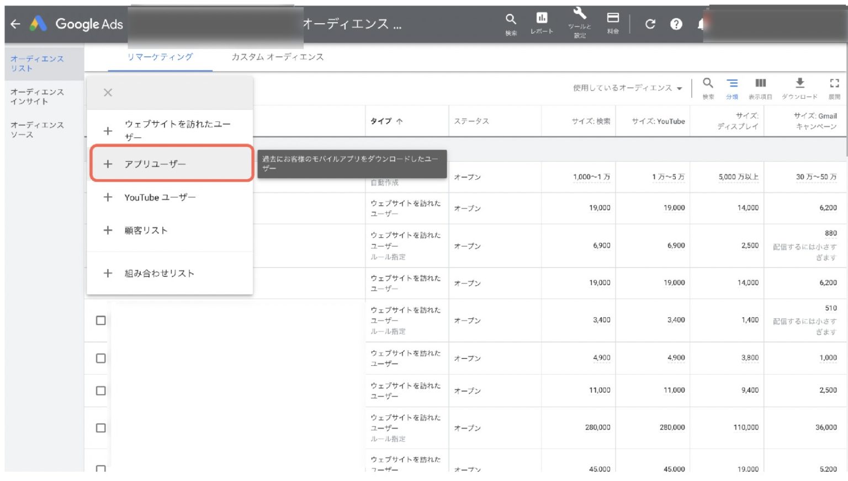Open the column settings (表示項目) icon
Viewport: 848px width, 481px height.
coord(760,83)
